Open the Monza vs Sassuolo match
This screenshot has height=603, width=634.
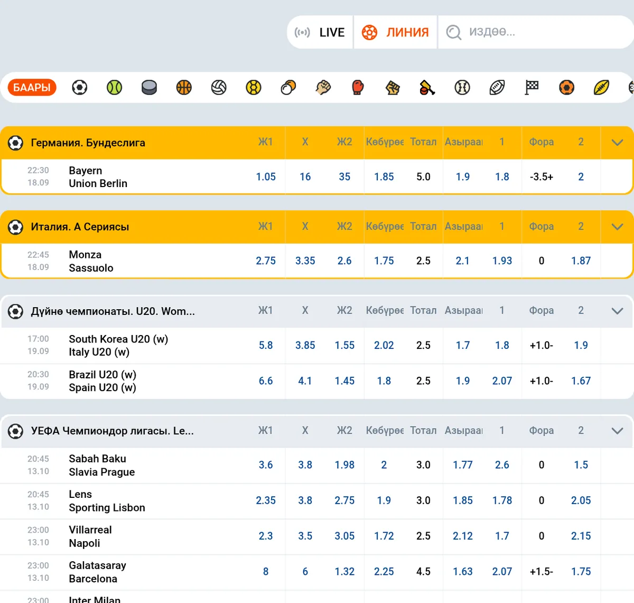point(91,261)
